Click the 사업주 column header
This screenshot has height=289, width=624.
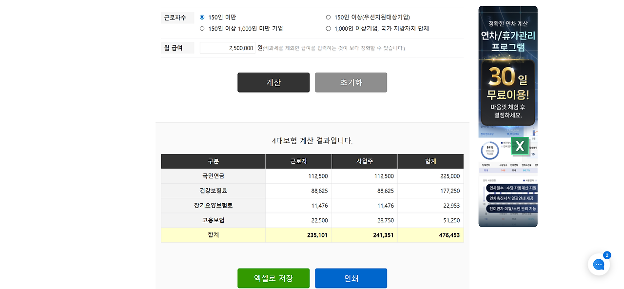pos(364,161)
